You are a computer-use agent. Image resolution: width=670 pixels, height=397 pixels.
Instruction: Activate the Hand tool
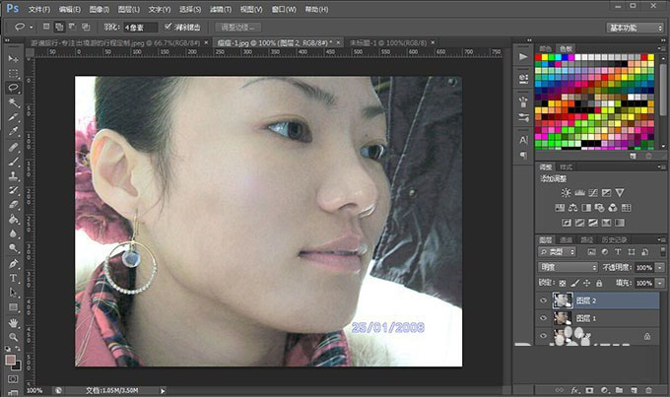tap(14, 322)
